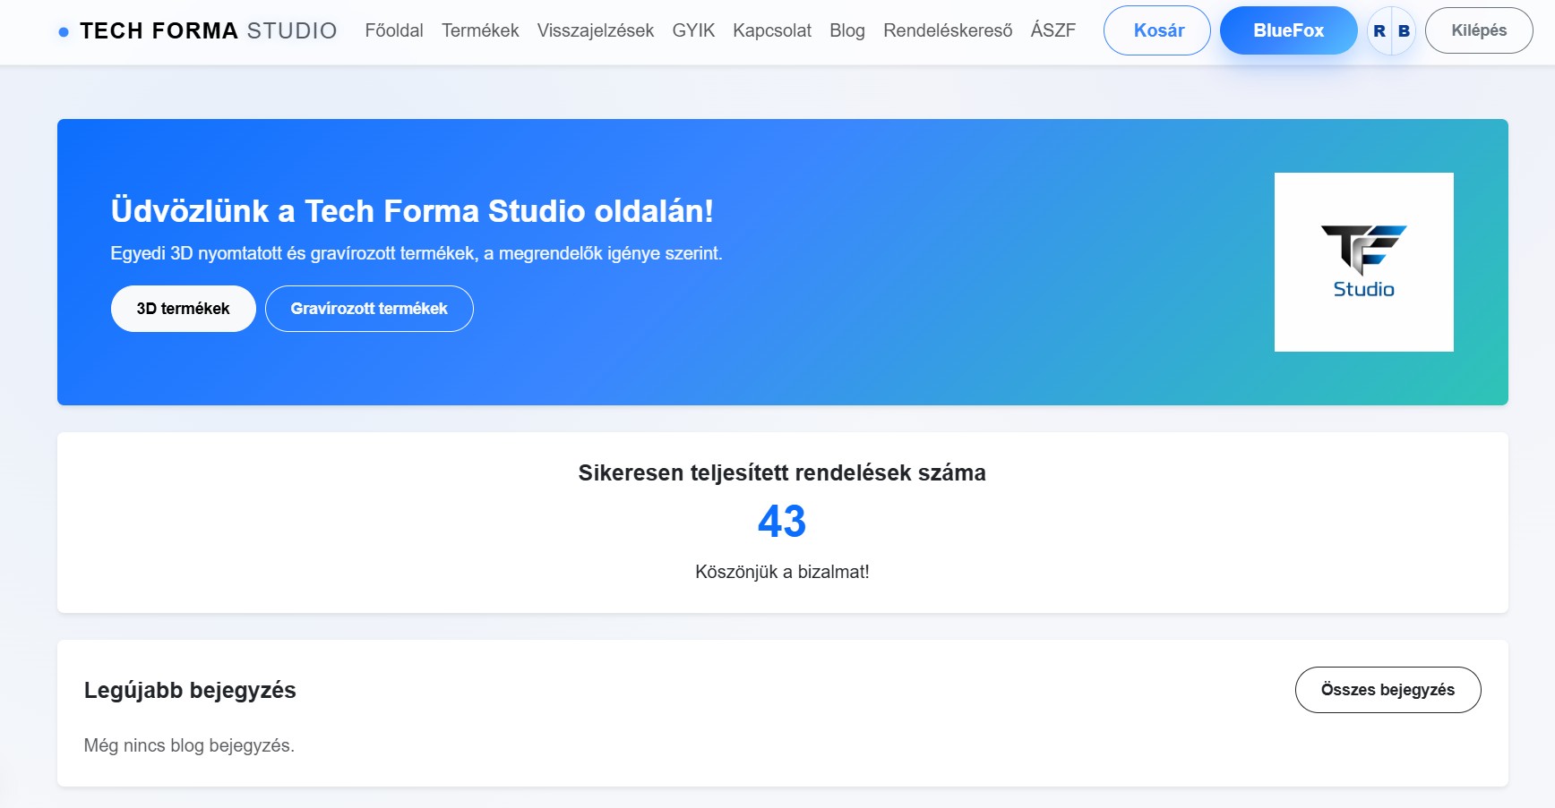Image resolution: width=1555 pixels, height=808 pixels.
Task: Click the Sikeresen teljesített rendelések száma heading
Action: point(782,472)
